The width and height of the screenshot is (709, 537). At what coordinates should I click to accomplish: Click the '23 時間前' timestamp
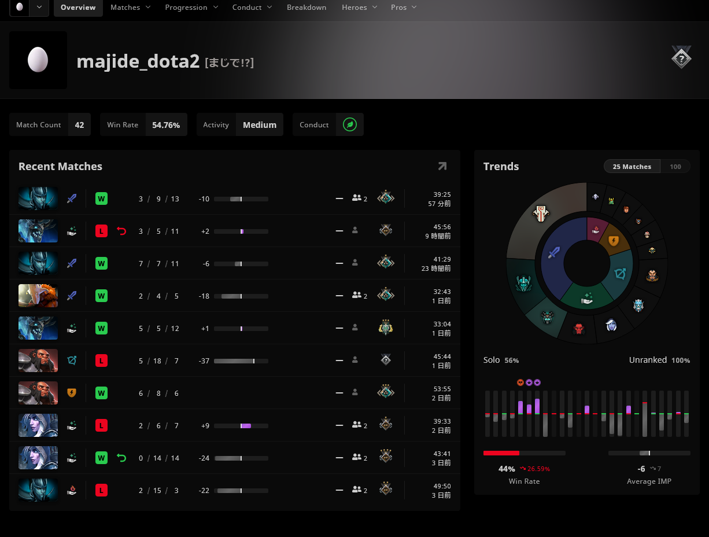437,268
